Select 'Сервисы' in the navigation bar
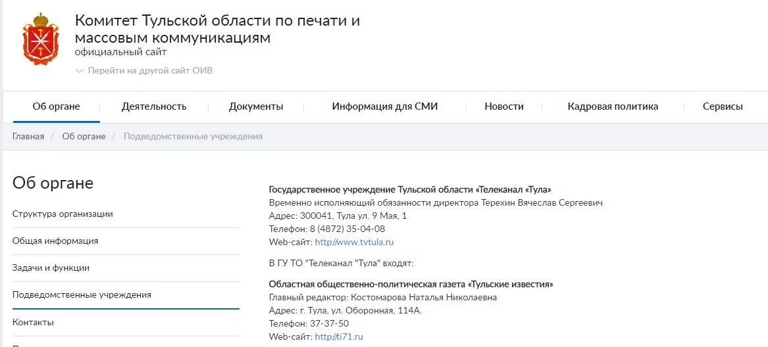768x347 pixels. pyautogui.click(x=723, y=106)
